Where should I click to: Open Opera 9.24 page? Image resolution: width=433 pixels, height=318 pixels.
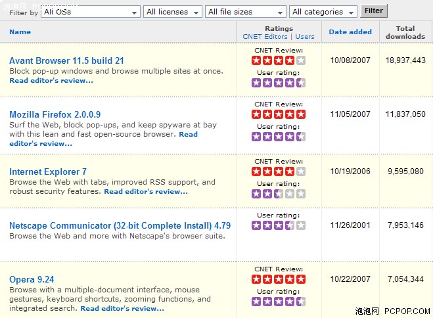click(x=32, y=279)
